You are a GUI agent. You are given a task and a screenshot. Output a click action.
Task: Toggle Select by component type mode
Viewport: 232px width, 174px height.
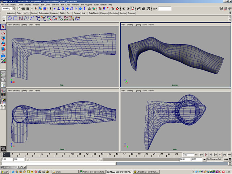[x=45, y=9]
